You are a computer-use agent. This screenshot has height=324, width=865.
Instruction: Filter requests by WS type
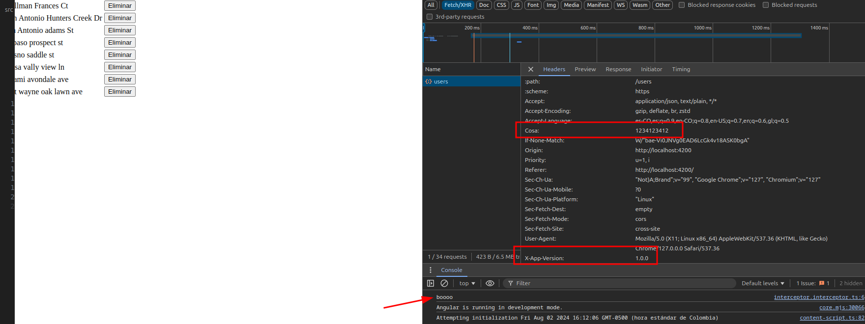[621, 5]
